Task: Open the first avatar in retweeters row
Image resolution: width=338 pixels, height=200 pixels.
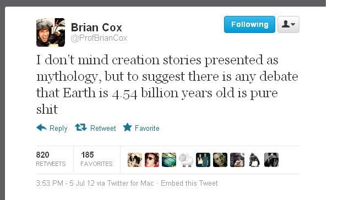Action: [x=135, y=160]
